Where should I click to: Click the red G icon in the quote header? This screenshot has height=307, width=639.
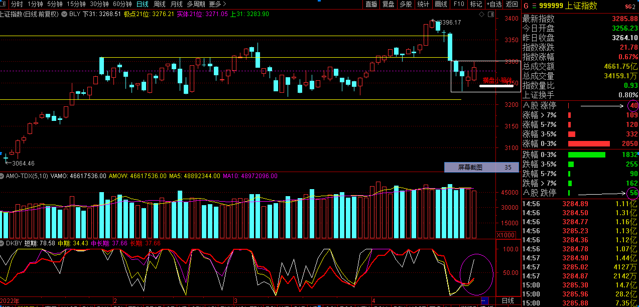526,6
